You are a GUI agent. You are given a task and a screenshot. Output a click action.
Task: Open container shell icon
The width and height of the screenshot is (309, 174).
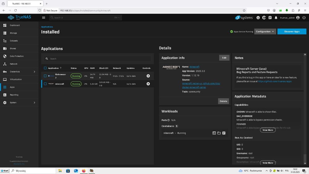coord(214,133)
